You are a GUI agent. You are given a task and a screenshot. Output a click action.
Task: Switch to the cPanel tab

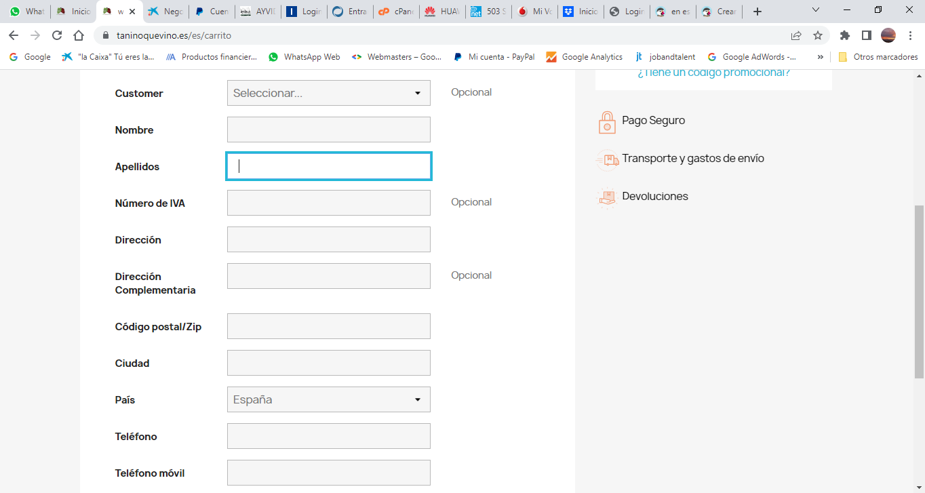click(396, 12)
